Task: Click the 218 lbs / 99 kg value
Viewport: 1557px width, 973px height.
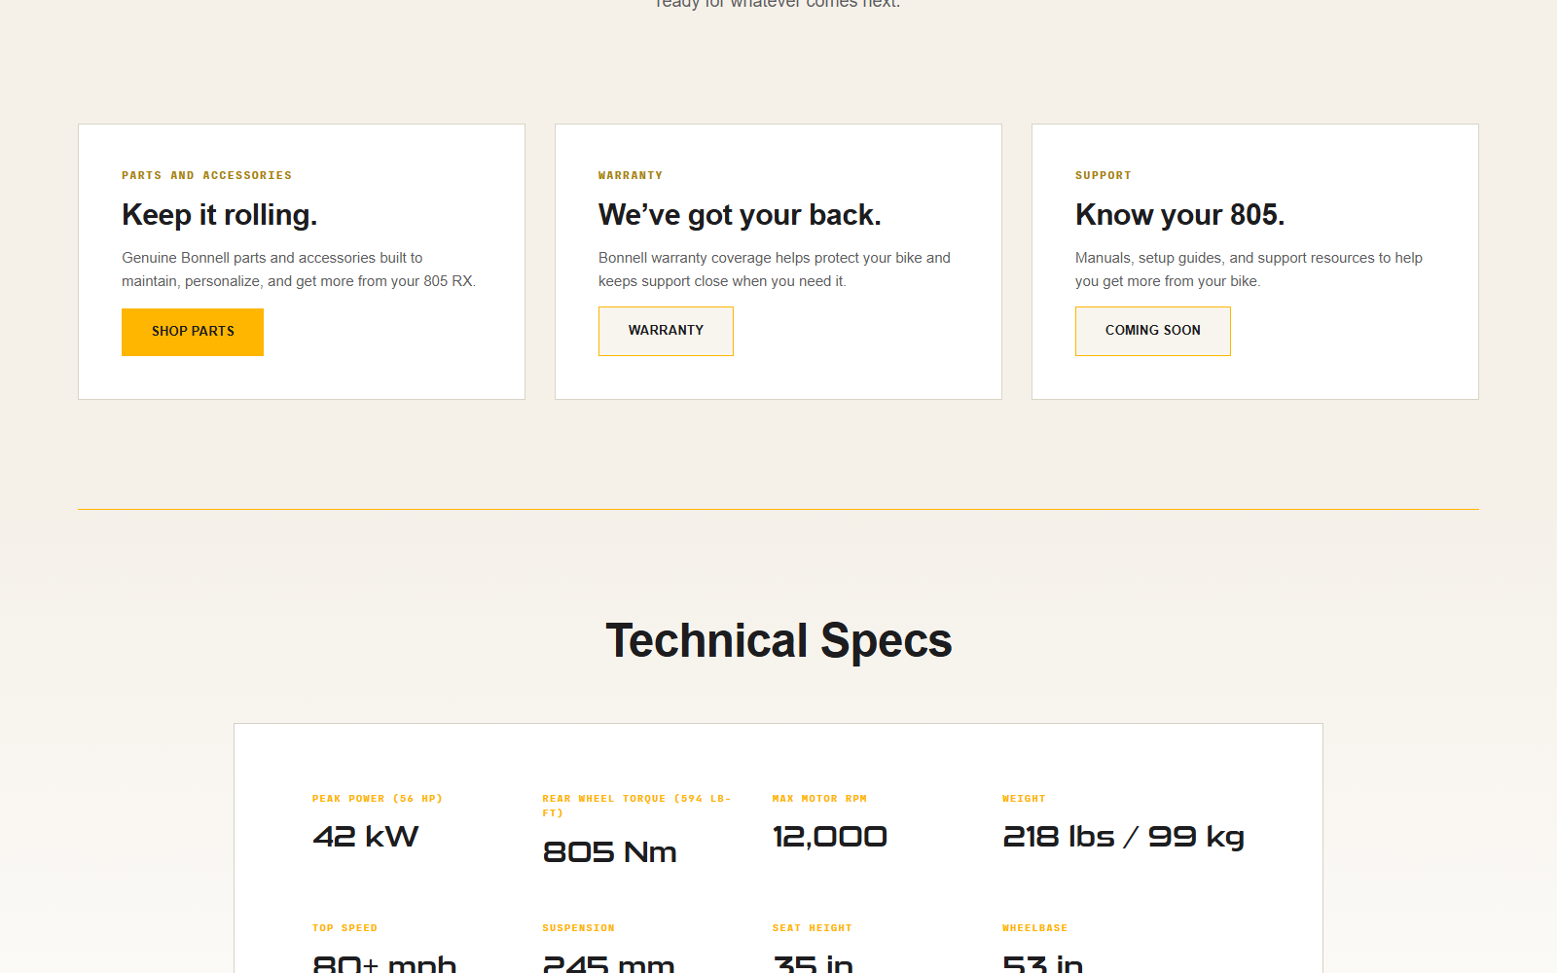Action: 1124,837
